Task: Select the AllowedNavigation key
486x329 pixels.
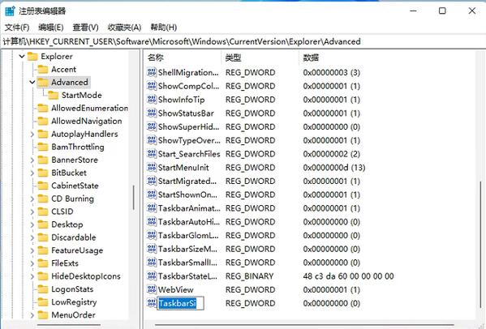Action: coord(87,121)
